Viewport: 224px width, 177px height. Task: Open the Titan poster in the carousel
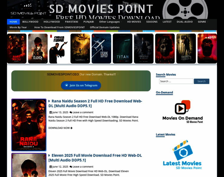[x=123, y=48]
